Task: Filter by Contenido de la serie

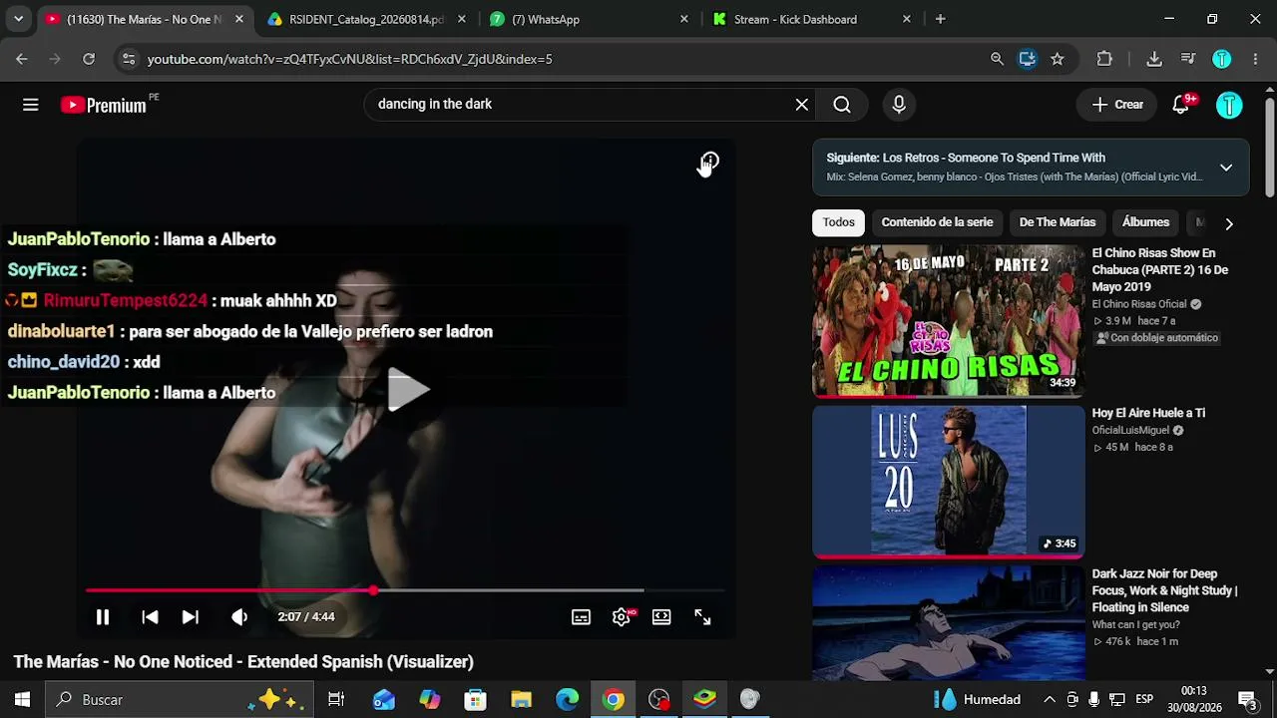Action: coord(937,222)
